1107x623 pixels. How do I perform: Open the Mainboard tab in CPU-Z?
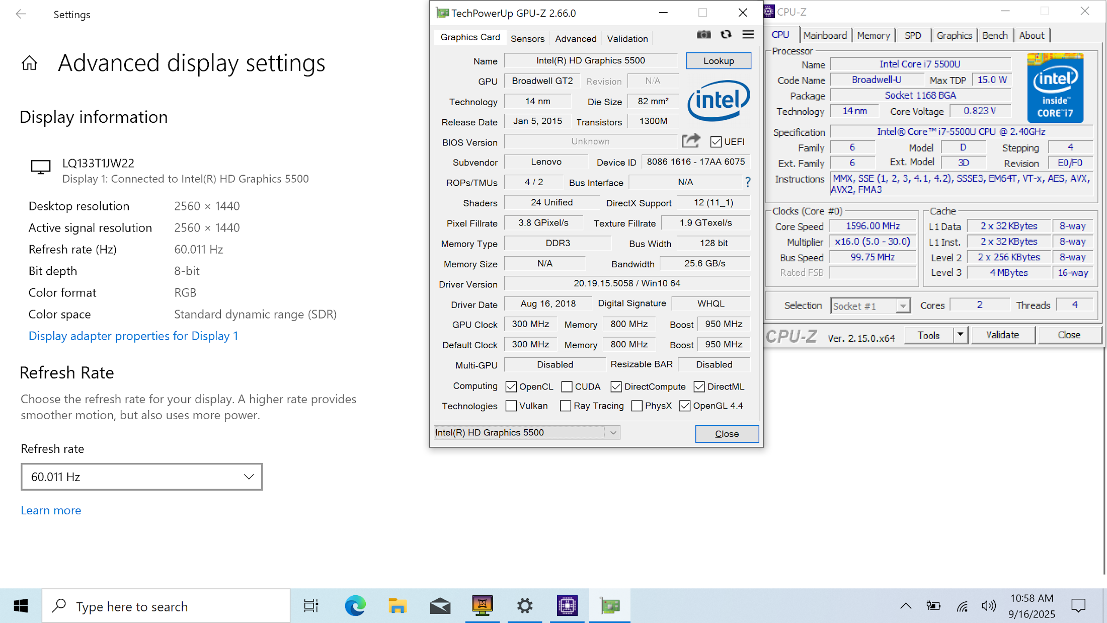pos(825,35)
